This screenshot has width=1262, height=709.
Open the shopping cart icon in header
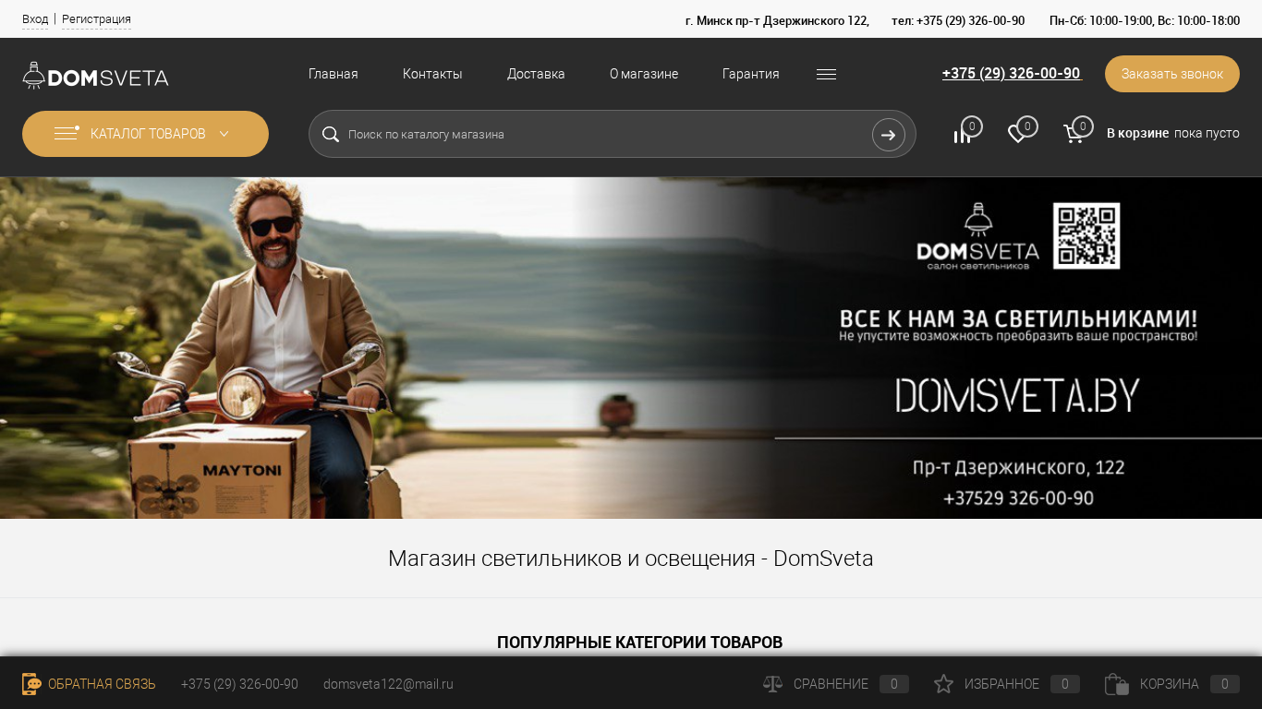tap(1074, 135)
